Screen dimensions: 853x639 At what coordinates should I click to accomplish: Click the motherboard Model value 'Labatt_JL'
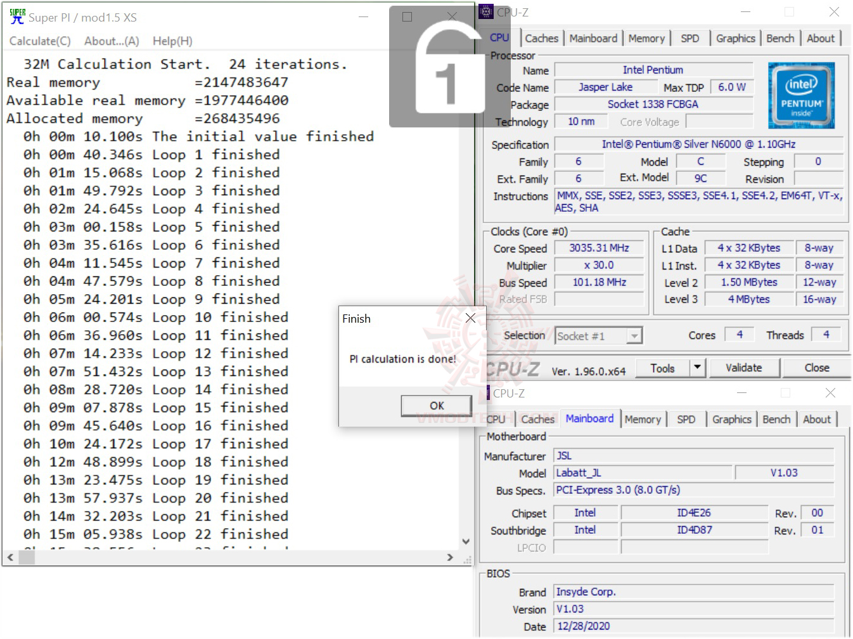643,472
